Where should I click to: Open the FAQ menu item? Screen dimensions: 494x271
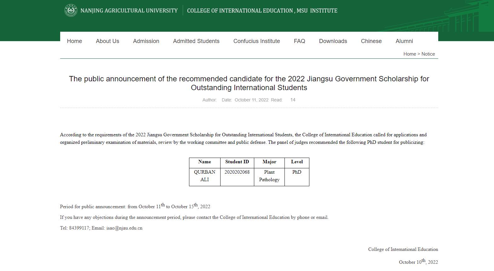point(299,41)
